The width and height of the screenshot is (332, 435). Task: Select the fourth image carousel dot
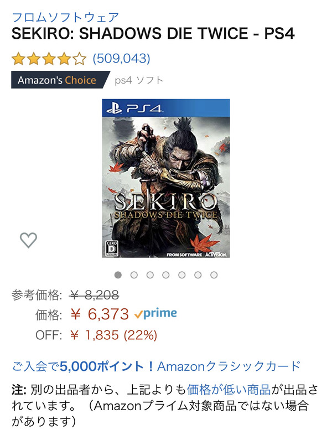(x=166, y=275)
